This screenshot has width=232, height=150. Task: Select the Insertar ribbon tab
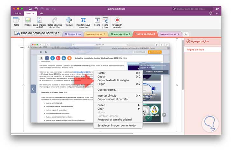tap(30, 13)
